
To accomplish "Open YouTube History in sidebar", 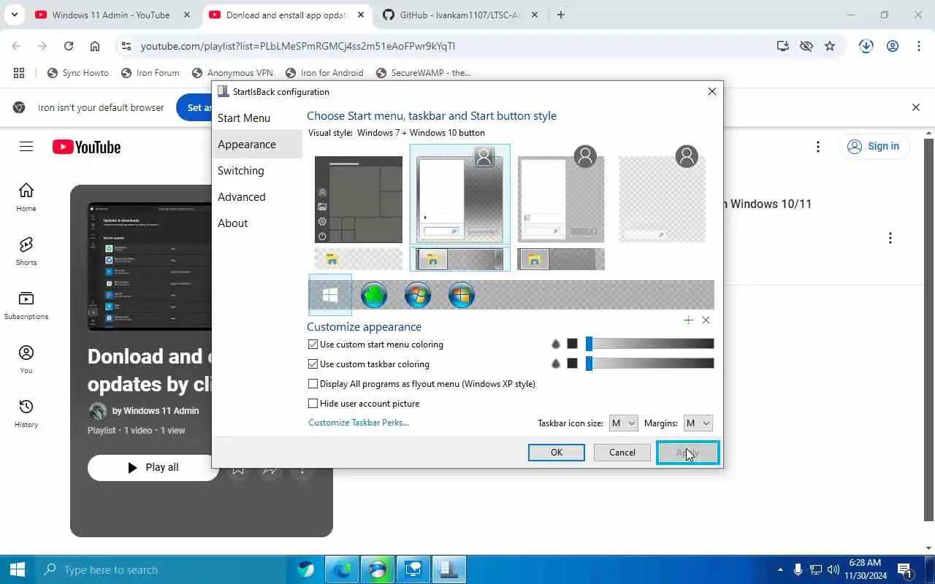I will click(26, 412).
